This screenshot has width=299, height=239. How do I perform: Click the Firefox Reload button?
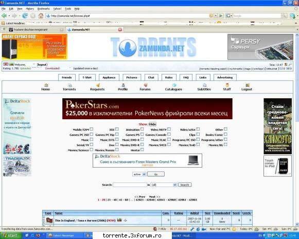[25, 16]
